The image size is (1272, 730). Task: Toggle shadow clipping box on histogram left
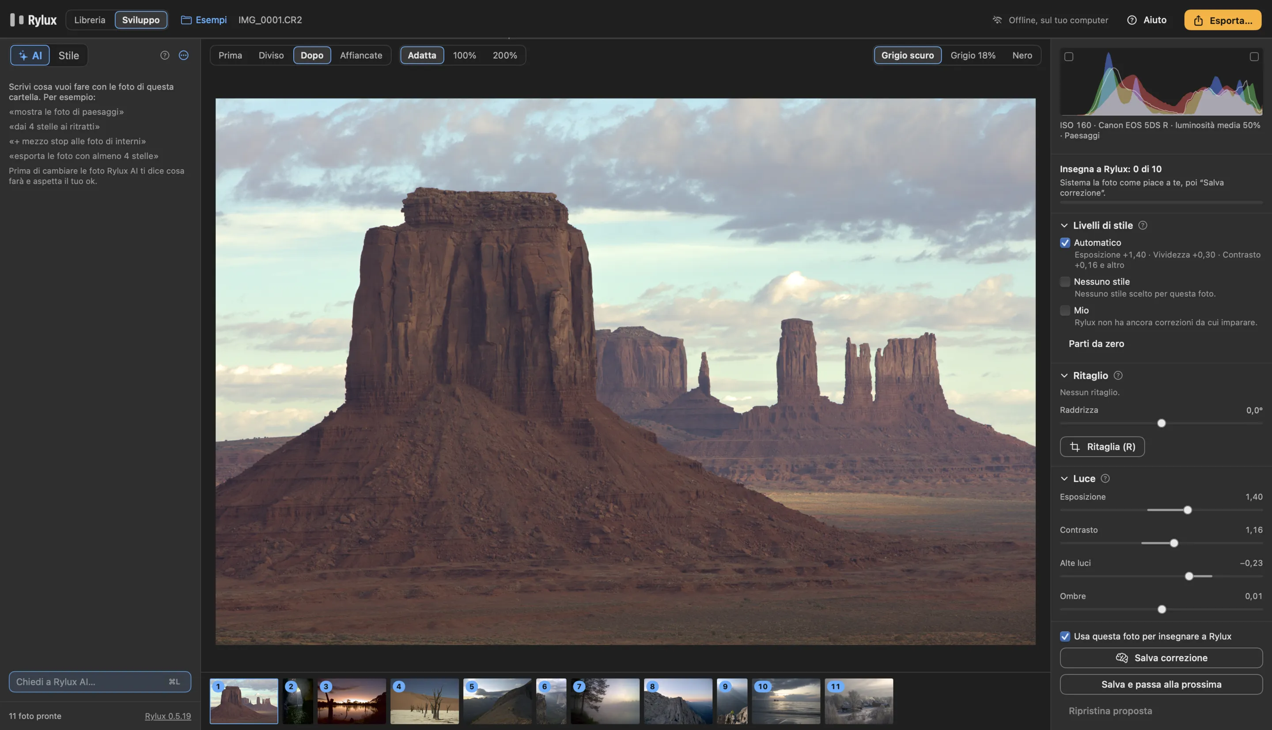[1069, 57]
